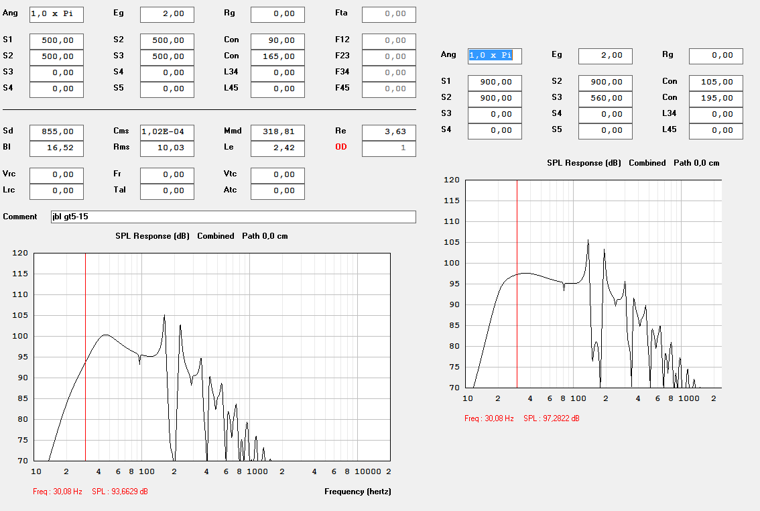Image resolution: width=760 pixels, height=511 pixels.
Task: Click the 'Path 0,0 cm' text above the right chart
Action: point(696,163)
